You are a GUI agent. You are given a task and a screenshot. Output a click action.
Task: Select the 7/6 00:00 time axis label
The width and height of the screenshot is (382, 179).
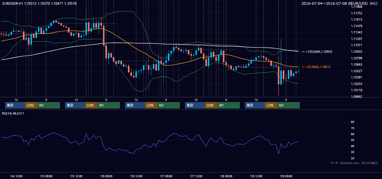[x=106, y=176]
